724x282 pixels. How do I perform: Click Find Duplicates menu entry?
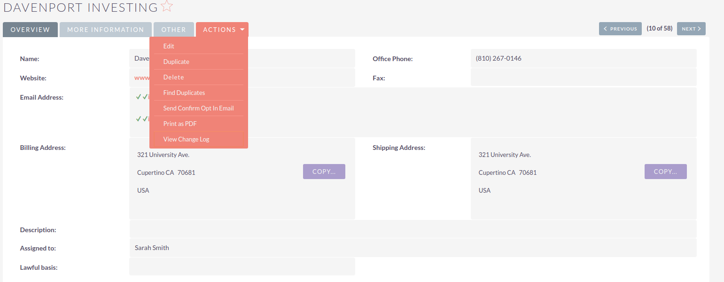184,93
